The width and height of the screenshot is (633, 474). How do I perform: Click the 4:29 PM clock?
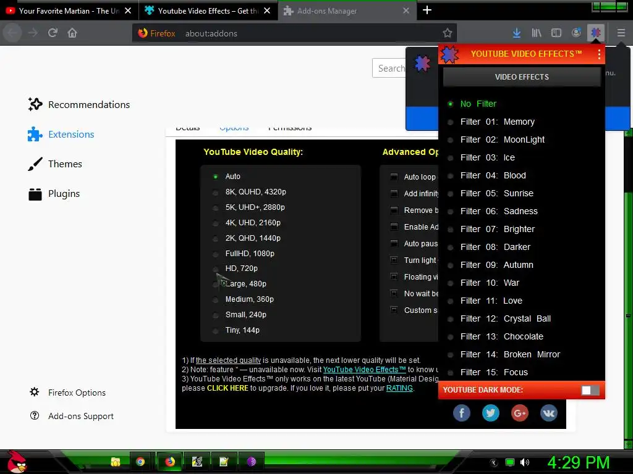coord(578,462)
